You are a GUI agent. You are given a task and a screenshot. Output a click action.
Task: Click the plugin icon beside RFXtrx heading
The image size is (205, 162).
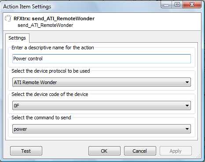[8, 18]
